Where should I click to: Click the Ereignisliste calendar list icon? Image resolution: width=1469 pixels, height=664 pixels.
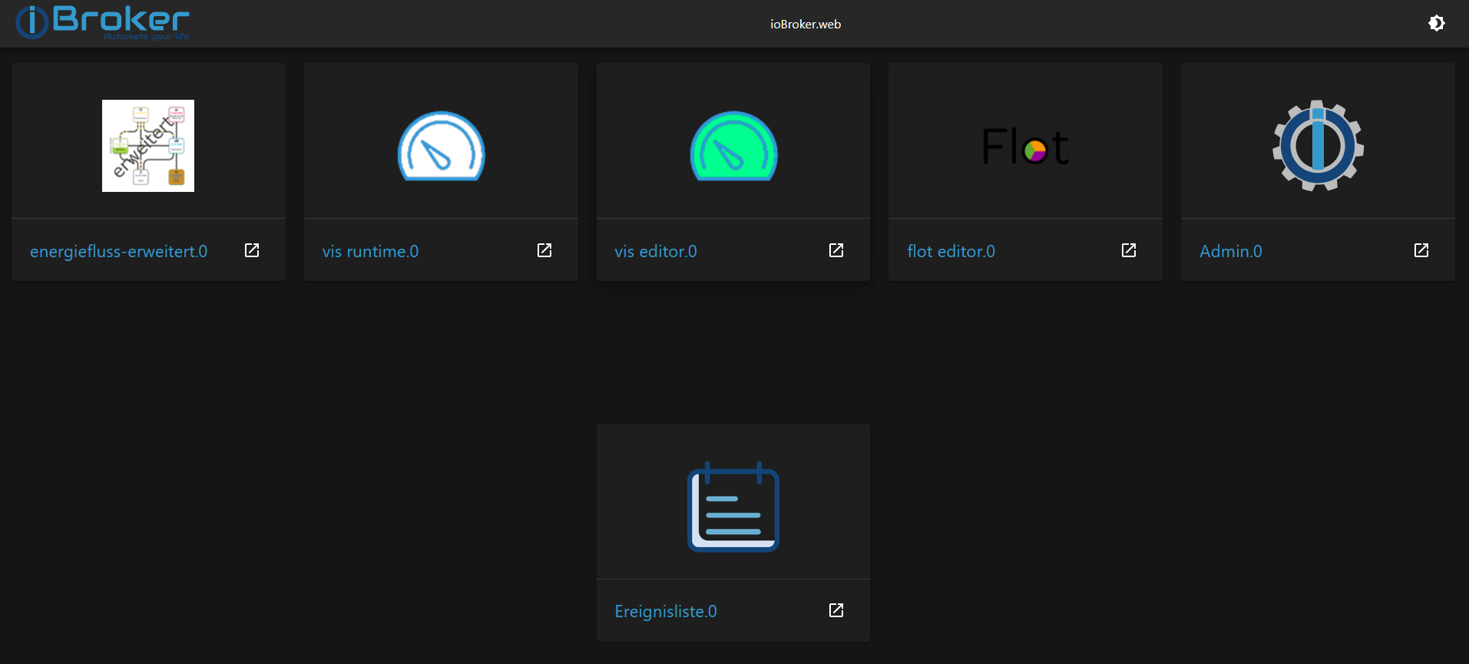pyautogui.click(x=733, y=507)
